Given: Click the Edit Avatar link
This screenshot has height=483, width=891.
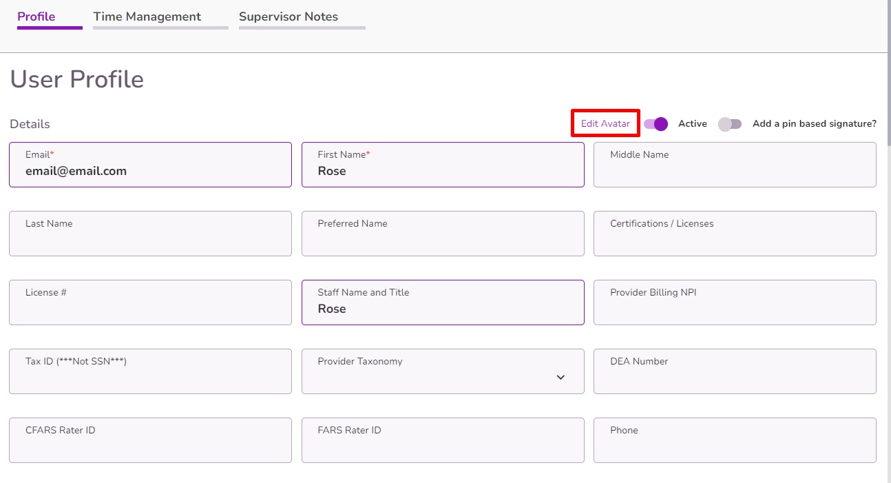Looking at the screenshot, I should (605, 123).
